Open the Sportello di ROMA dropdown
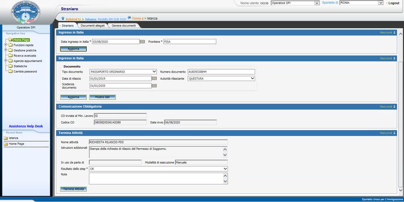Image resolution: width=404 pixels, height=202 pixels. click(380, 3)
